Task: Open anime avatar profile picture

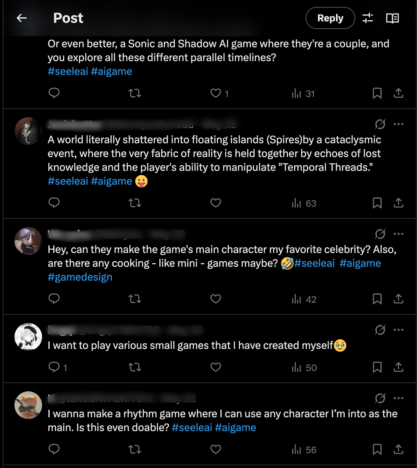Action: pos(28,337)
